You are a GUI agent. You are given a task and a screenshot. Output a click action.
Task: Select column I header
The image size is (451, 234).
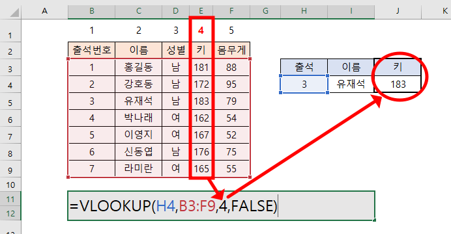[x=351, y=11]
